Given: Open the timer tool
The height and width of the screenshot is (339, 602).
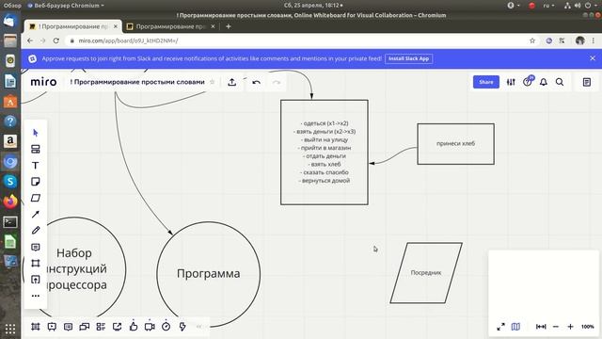Looking at the screenshot, I should (x=166, y=327).
